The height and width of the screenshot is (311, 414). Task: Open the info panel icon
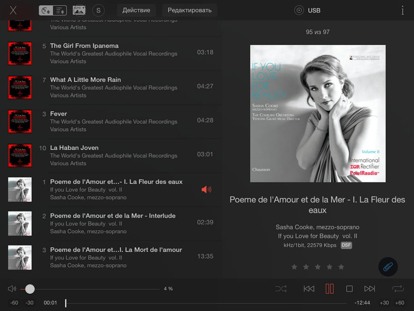tap(403, 10)
